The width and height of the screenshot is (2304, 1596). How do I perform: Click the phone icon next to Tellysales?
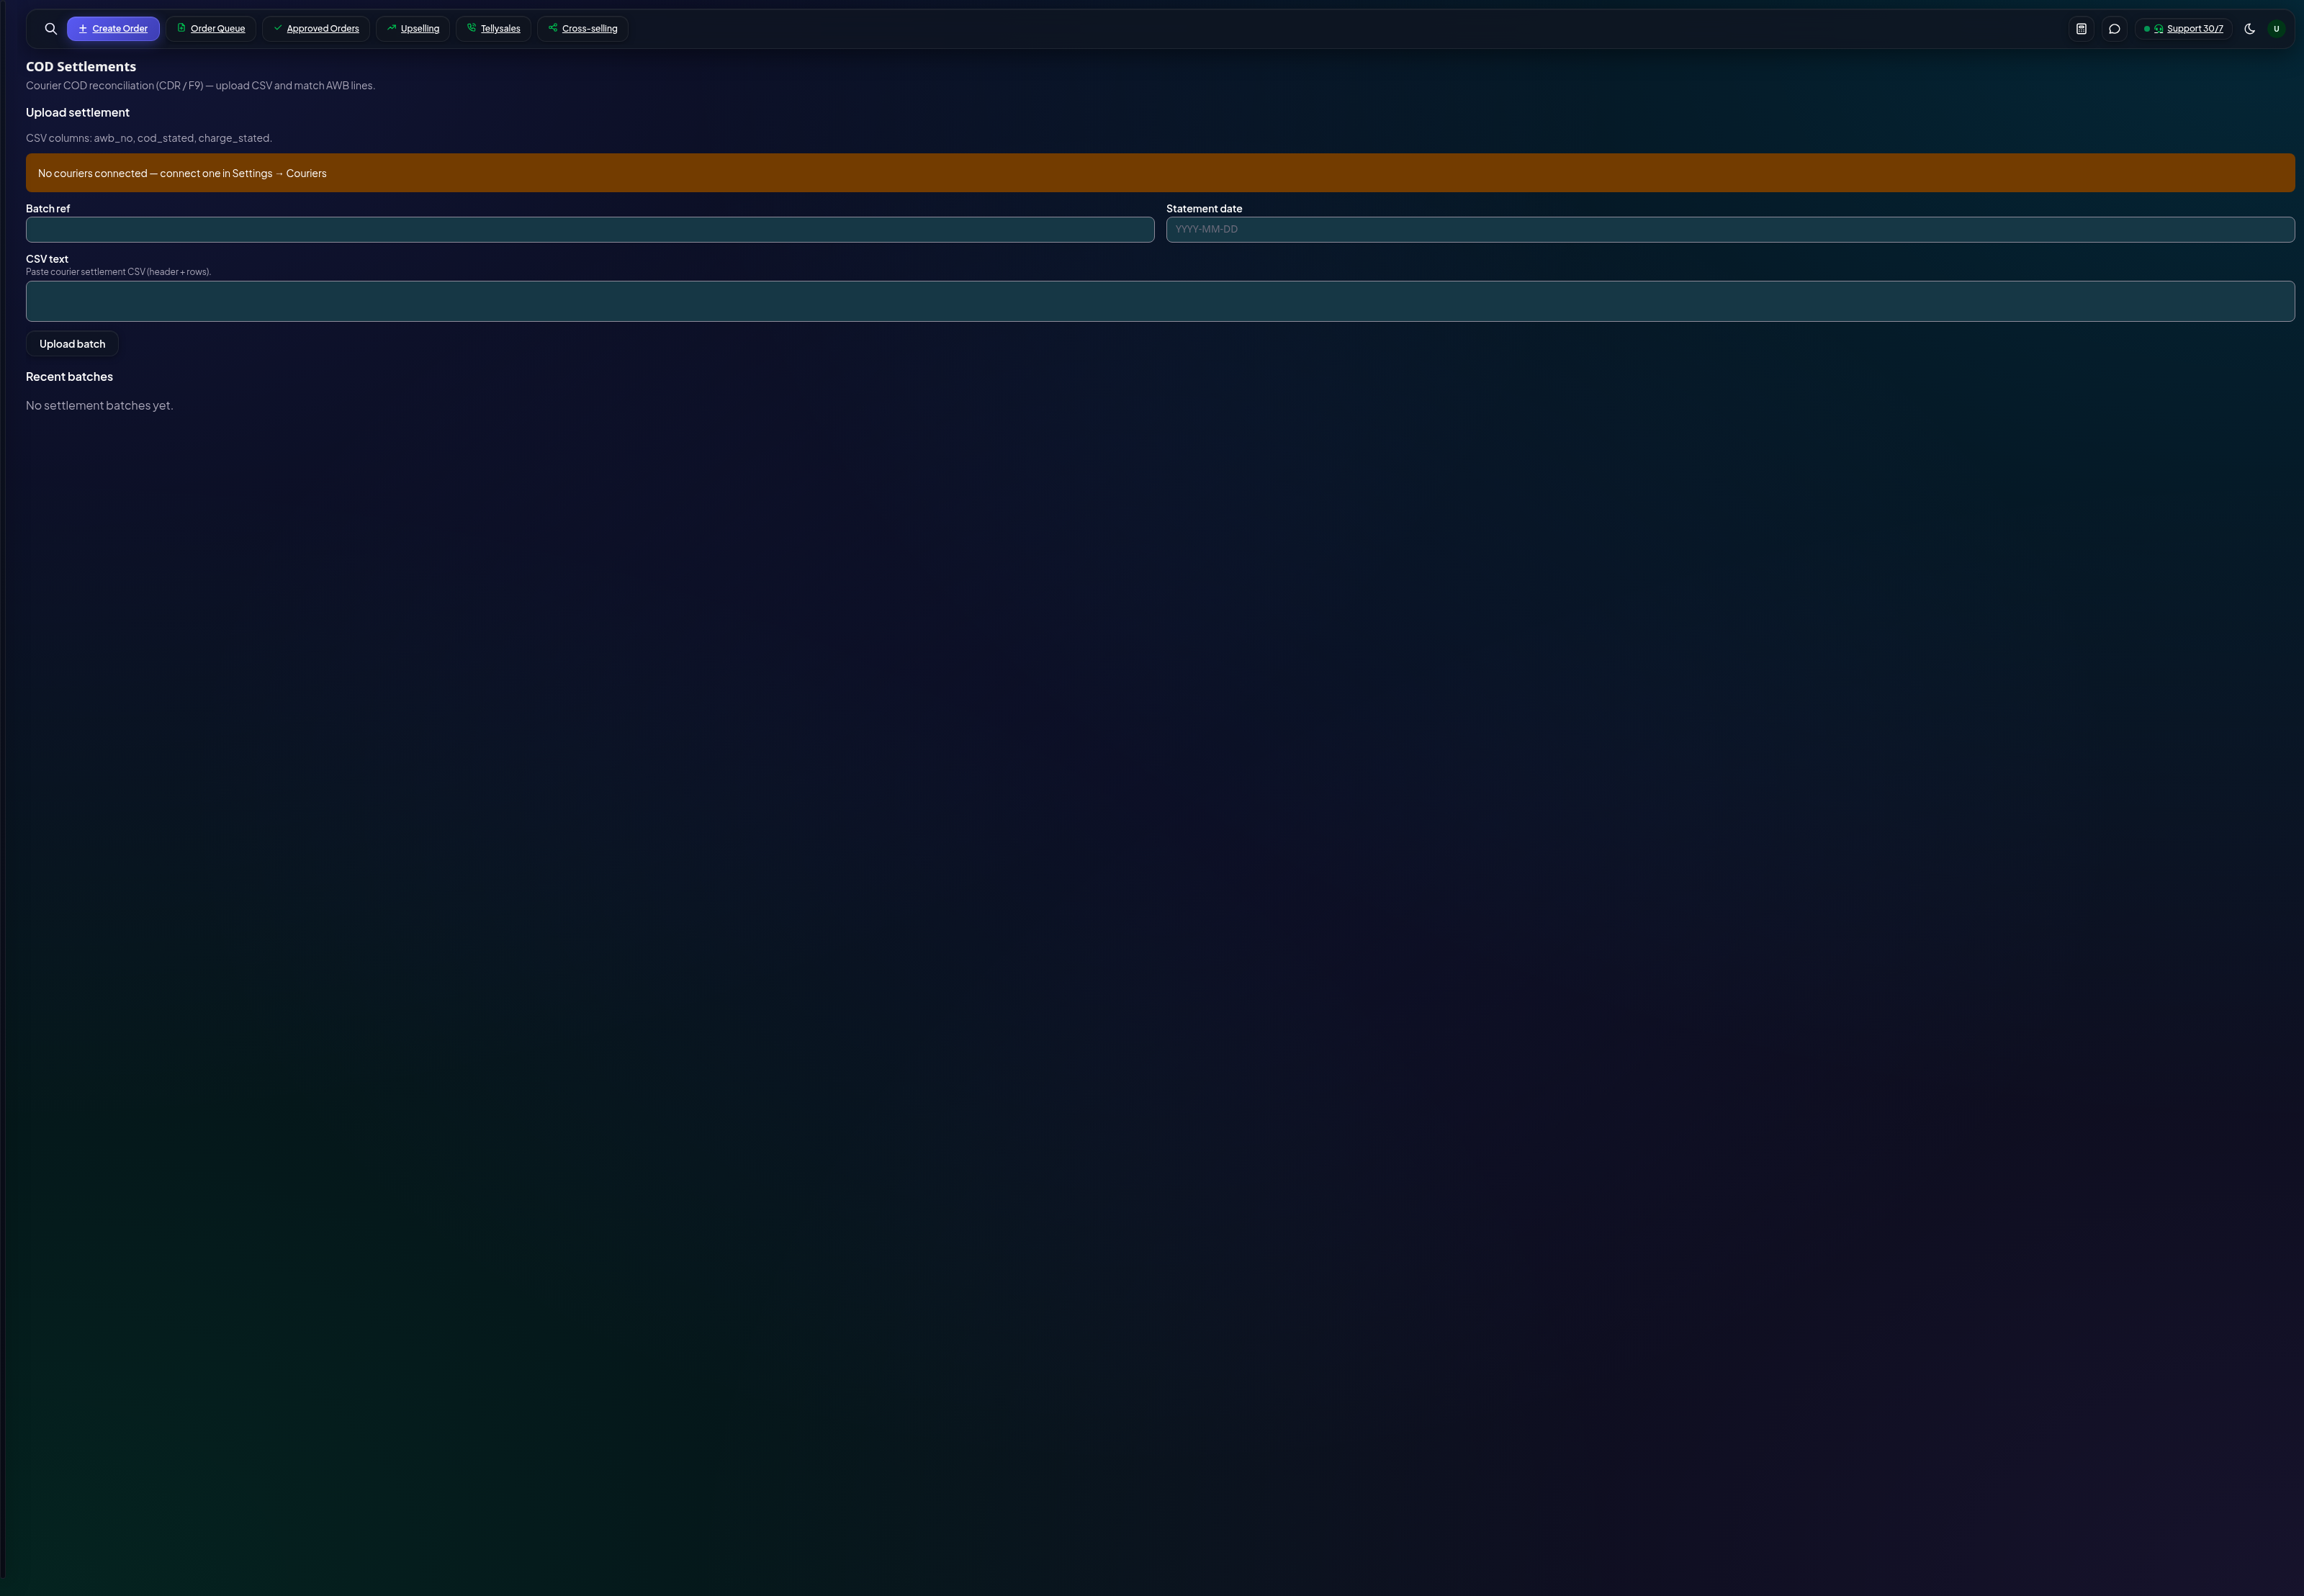click(x=471, y=28)
